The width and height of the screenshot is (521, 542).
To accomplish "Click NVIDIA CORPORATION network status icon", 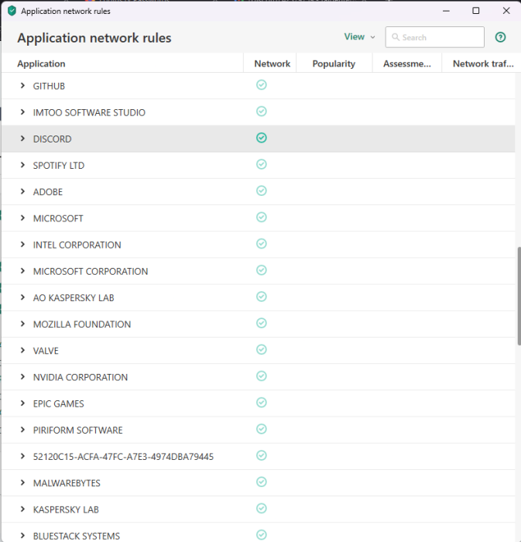I will point(262,376).
